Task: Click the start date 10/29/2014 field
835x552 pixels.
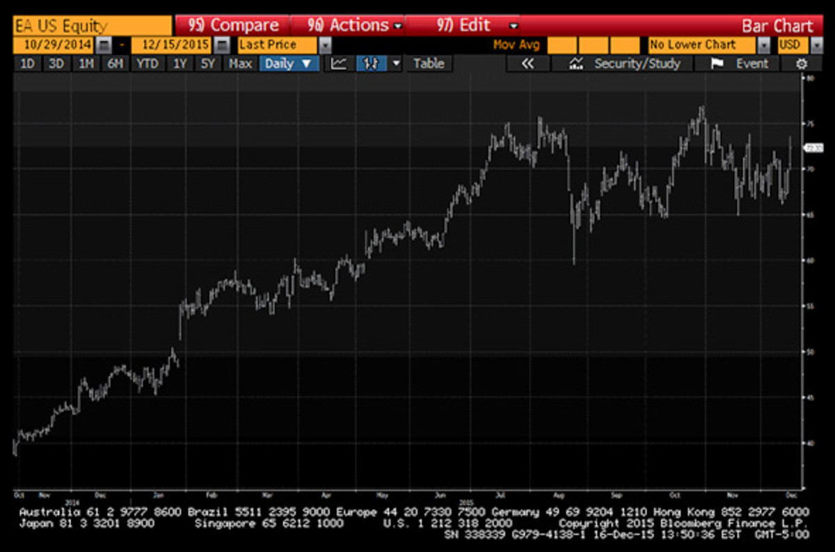Action: pos(54,45)
